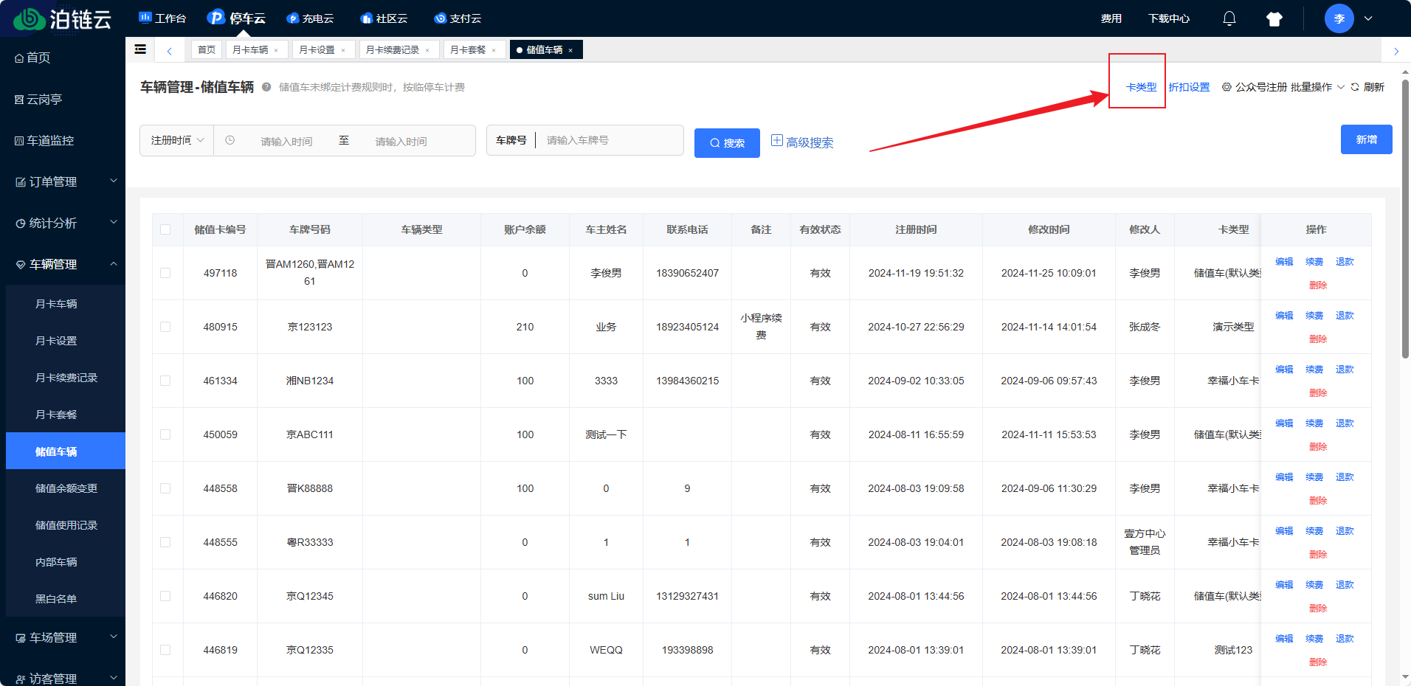Click the 泊链云 logo icon

pyautogui.click(x=30, y=19)
